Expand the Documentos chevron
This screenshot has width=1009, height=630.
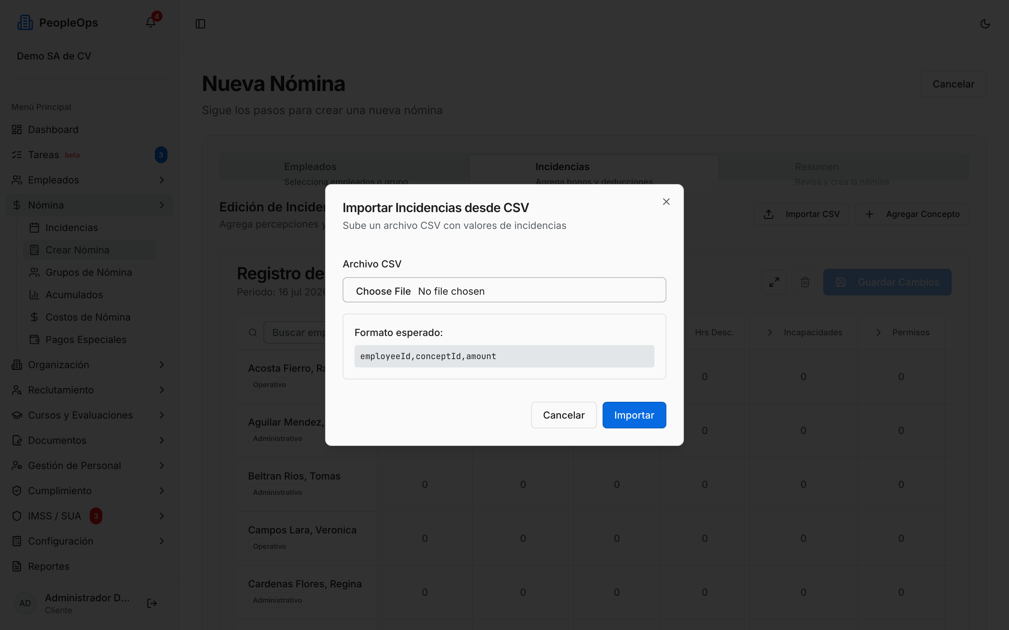coord(162,440)
